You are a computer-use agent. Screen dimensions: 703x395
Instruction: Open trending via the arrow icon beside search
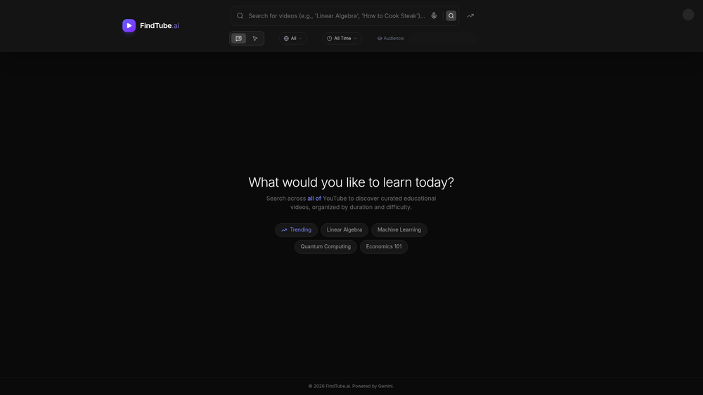coord(470,15)
